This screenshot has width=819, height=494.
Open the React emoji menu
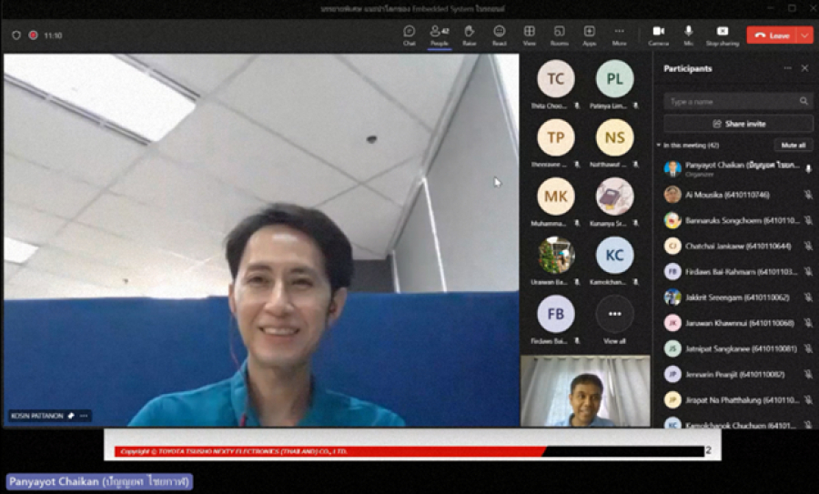point(500,34)
